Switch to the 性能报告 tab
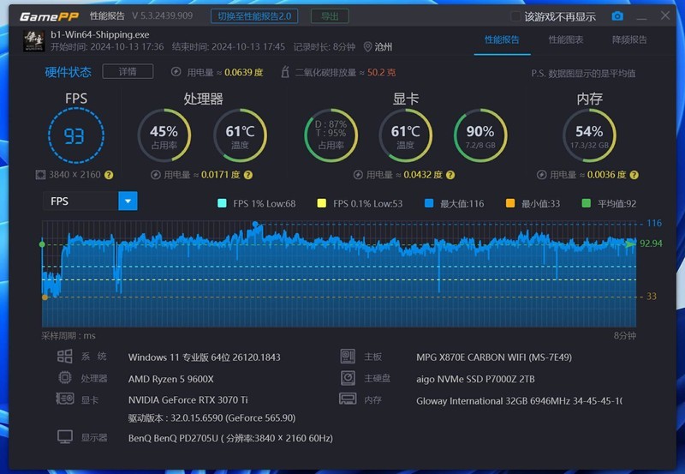Viewport: 685px width, 474px height. 502,39
